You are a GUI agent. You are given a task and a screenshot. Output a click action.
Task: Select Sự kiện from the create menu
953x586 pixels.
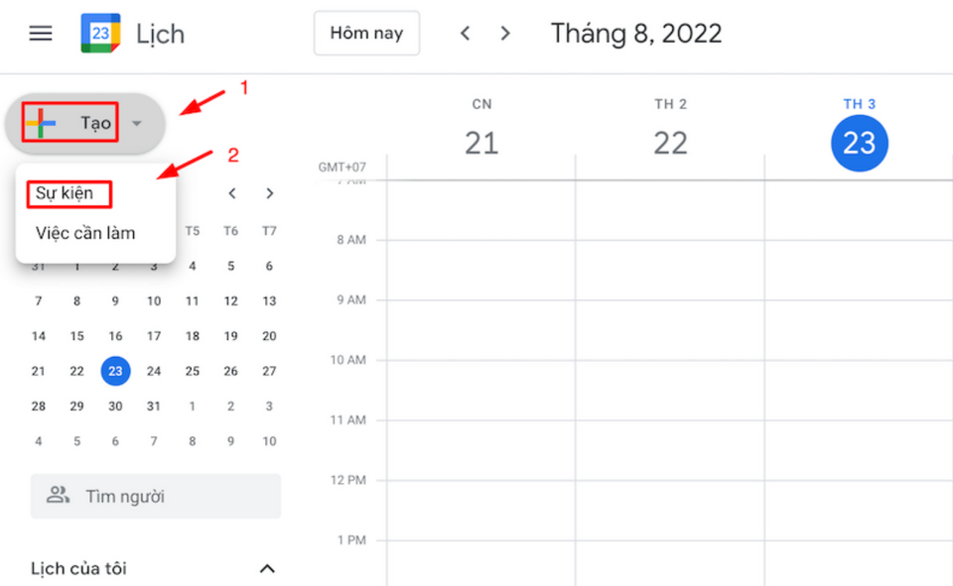point(65,193)
